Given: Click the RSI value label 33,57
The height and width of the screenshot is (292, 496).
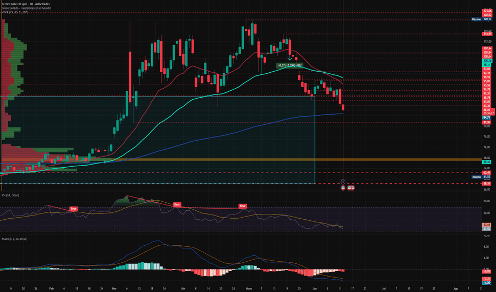Looking at the screenshot, I should tap(486, 229).
